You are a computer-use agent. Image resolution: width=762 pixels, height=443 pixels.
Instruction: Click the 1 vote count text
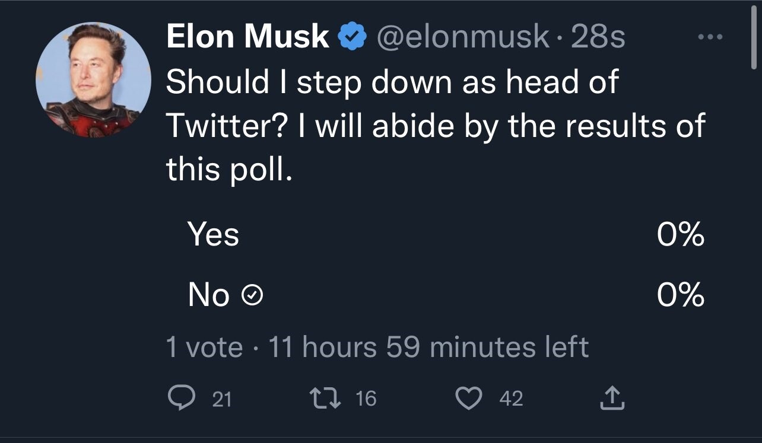(x=204, y=348)
